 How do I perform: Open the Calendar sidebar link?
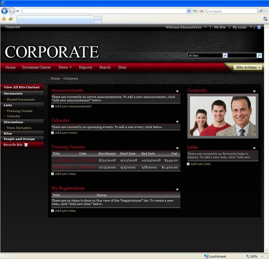14,116
